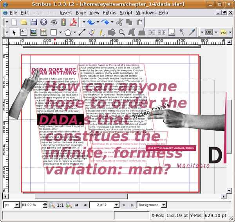Screen dimensions: 235x222
Task: Zoom out with the minus magnifier
Action: [x=52, y=205]
